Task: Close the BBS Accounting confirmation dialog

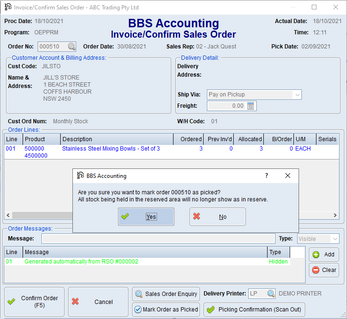Action: [288, 175]
